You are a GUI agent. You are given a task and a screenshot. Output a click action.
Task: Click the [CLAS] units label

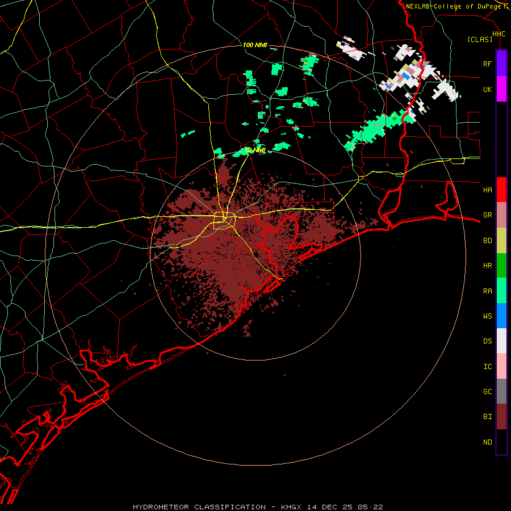click(480, 39)
